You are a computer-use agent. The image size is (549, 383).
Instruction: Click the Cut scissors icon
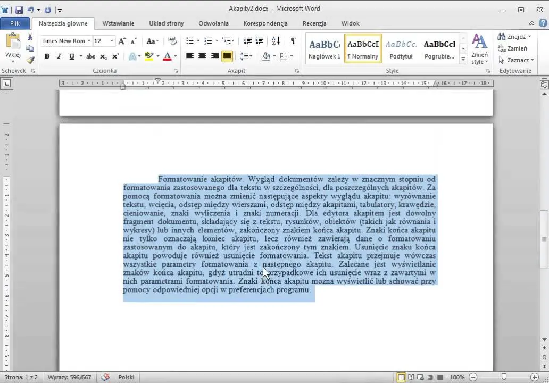pyautogui.click(x=30, y=37)
